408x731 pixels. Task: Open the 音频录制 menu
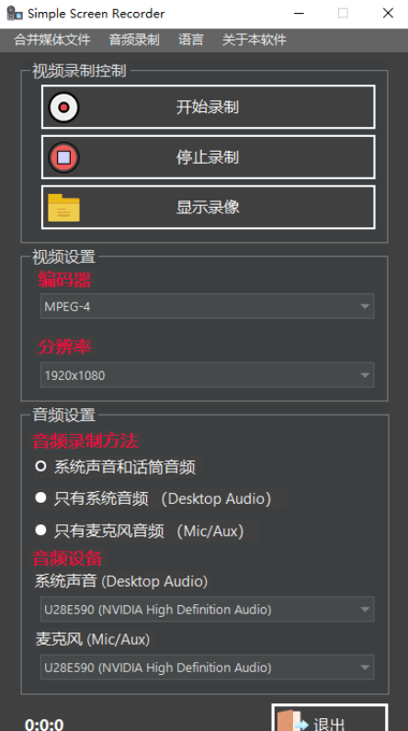click(x=134, y=40)
